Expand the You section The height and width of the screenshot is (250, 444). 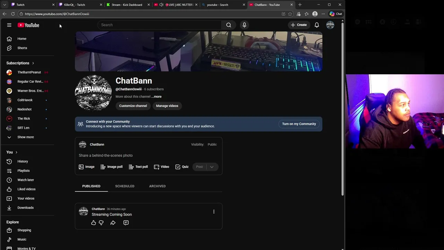tap(12, 152)
